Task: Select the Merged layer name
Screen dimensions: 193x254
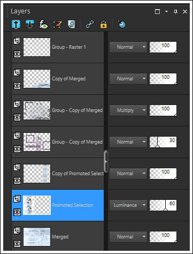Action: (60, 237)
